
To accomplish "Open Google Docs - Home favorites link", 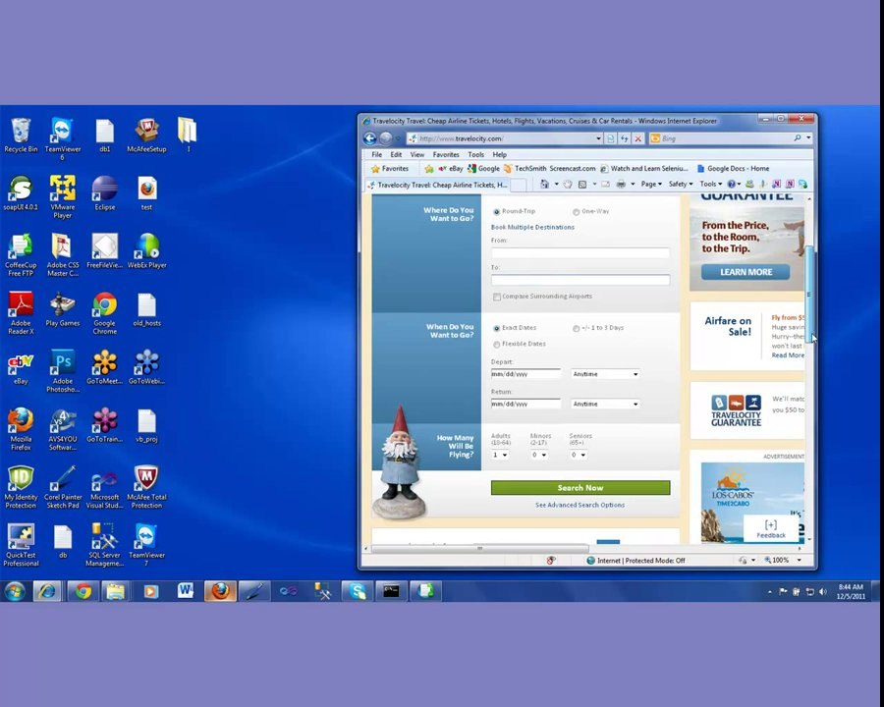I will point(733,169).
